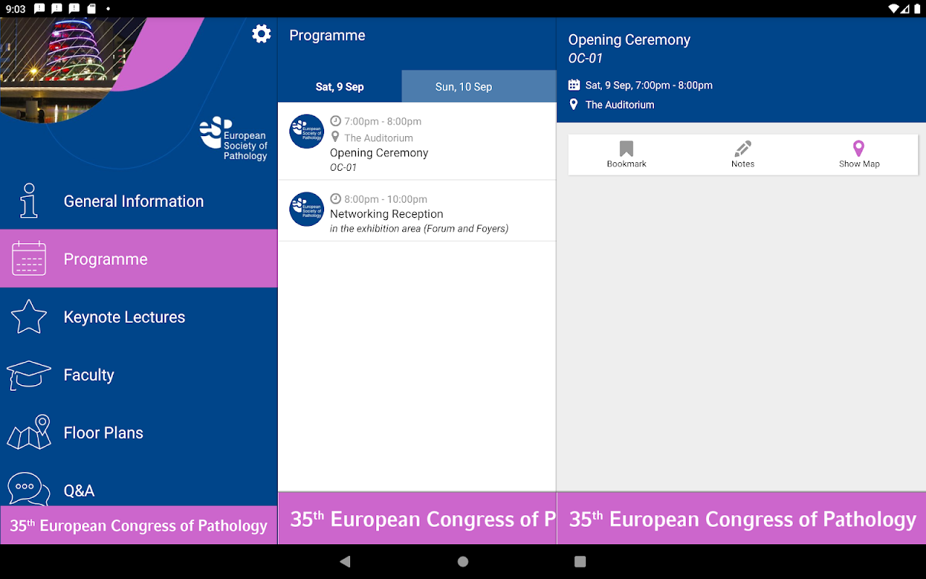Open General Information menu item
Screen dimensions: 926x579
138,200
